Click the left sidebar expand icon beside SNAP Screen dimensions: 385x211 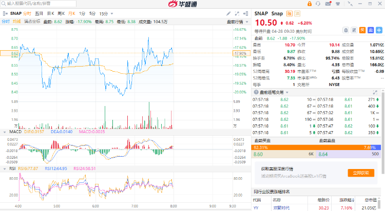[x=5, y=13]
